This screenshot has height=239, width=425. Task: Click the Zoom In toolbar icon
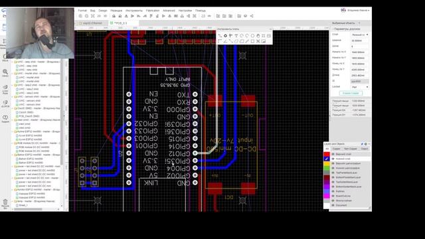(x=80, y=16)
